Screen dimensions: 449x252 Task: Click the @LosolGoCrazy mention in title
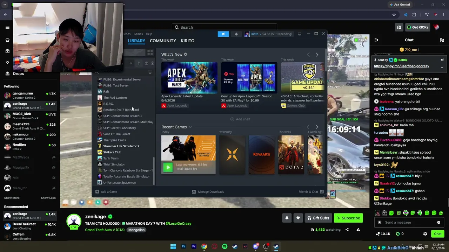click(178, 223)
